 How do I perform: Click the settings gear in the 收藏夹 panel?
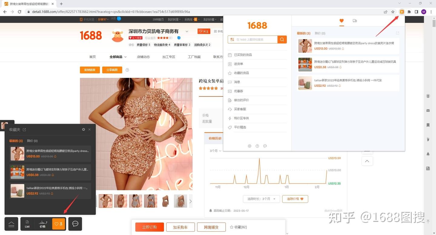click(x=83, y=129)
